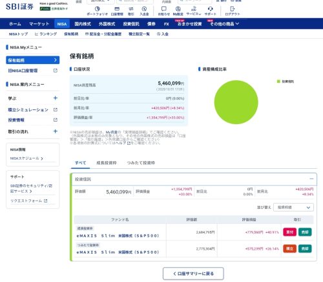
Task: Click the chevron on 保有銘柄 sidebar item
Action: point(56,60)
